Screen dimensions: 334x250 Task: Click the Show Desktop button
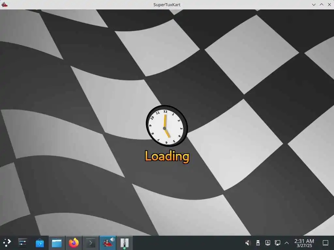pos(326,243)
